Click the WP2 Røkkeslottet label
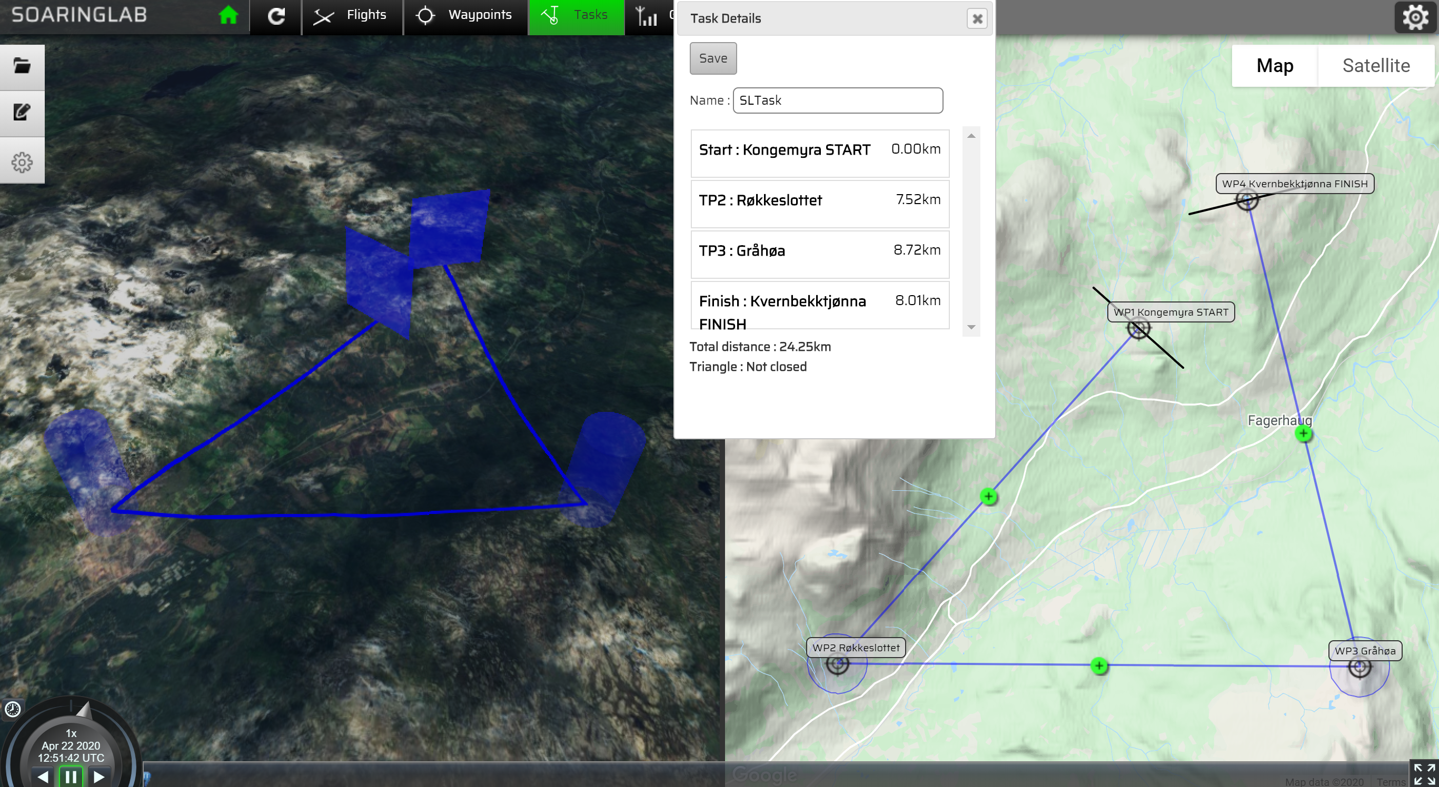This screenshot has height=787, width=1439. pyautogui.click(x=855, y=648)
